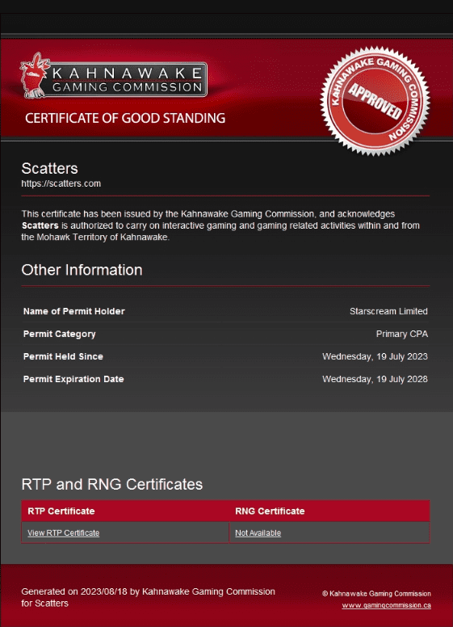Visit www.gamingcommission.ca link in footer
This screenshot has height=627, width=453.
coord(386,605)
